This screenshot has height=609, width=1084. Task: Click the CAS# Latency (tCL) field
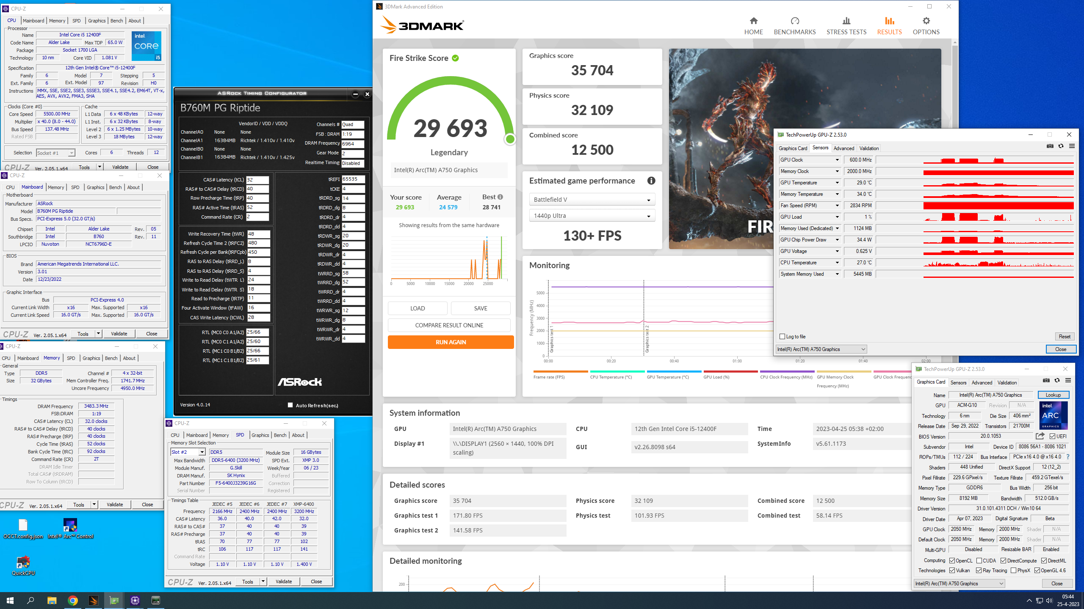pos(258,180)
